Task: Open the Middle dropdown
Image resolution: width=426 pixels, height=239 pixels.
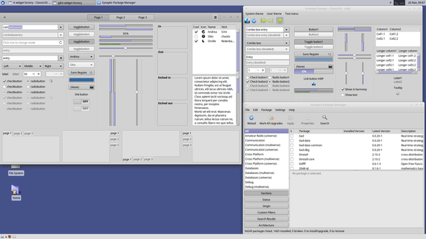Action: pyautogui.click(x=33, y=66)
